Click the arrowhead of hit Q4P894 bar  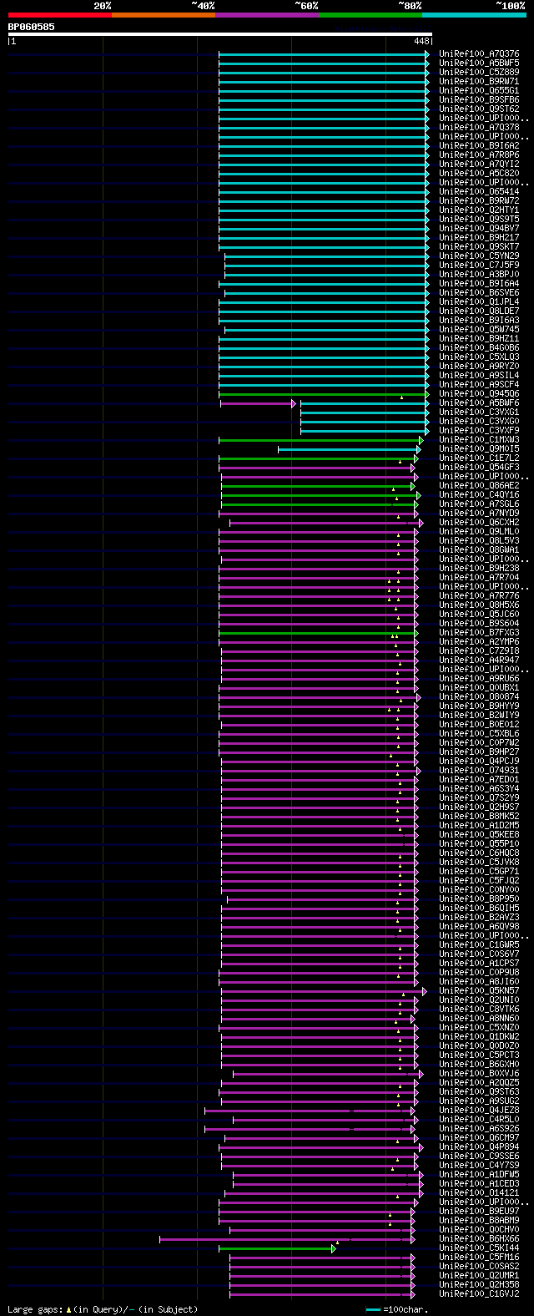tap(422, 1147)
